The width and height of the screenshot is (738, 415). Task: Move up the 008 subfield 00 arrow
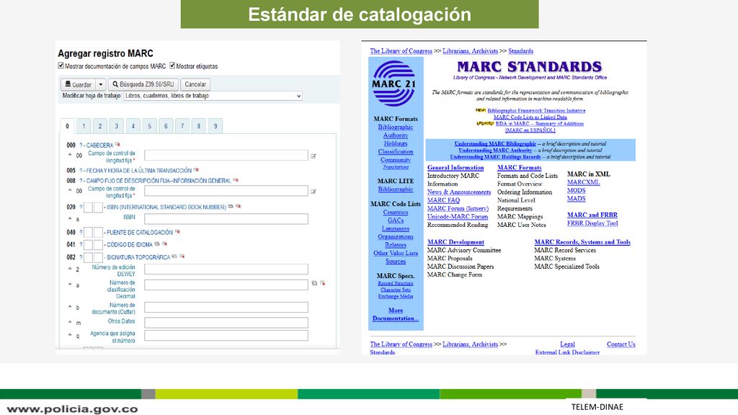70,190
